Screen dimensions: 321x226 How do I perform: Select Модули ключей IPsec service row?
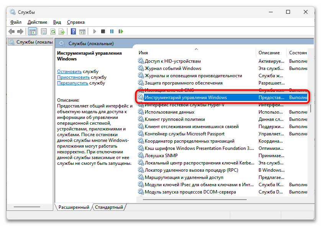[x=222, y=185]
